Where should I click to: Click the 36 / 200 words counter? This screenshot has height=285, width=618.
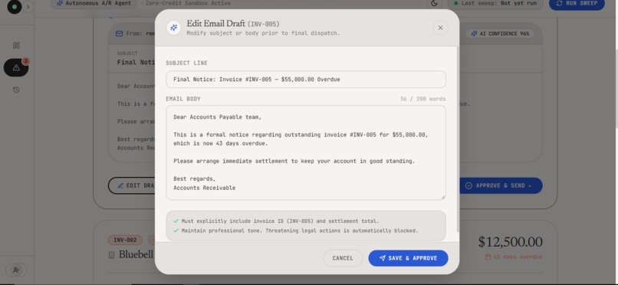pyautogui.click(x=422, y=99)
